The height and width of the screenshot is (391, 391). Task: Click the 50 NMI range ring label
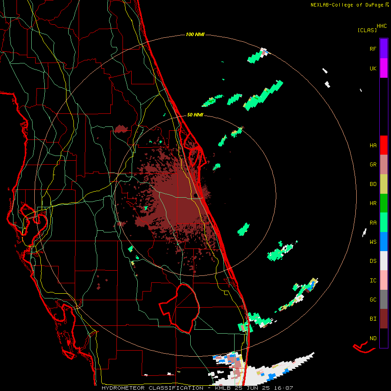click(x=195, y=115)
